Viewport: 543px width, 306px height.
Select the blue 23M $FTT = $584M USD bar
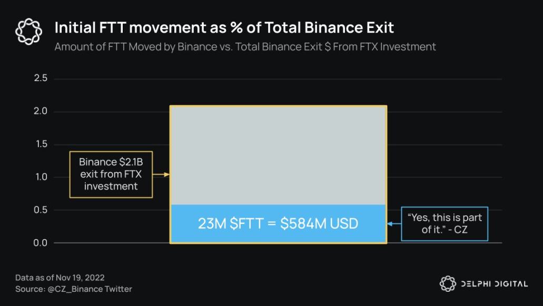coord(278,224)
